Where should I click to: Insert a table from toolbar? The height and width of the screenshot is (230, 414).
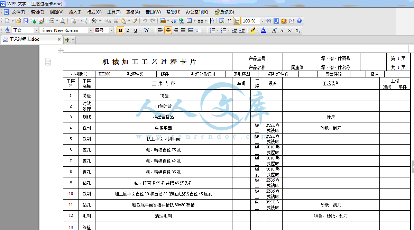tap(189, 21)
